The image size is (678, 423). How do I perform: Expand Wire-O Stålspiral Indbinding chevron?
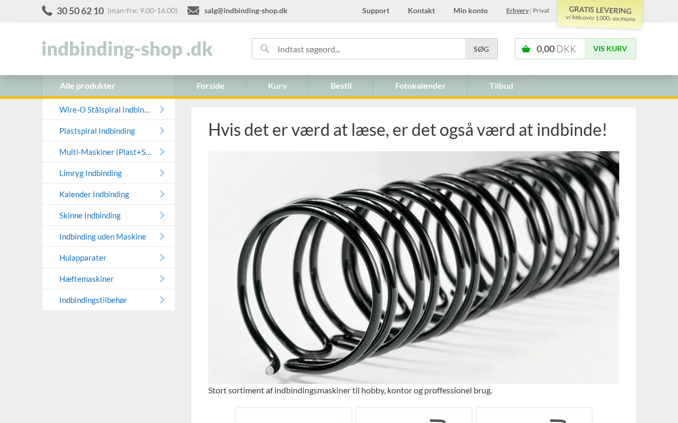click(x=162, y=109)
